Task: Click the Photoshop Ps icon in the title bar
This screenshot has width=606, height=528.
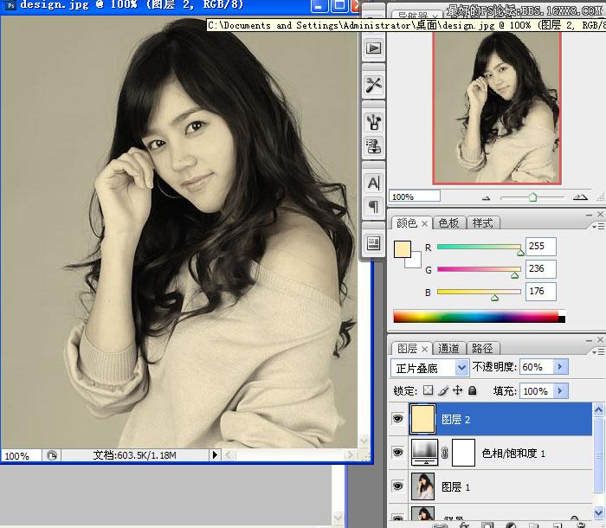Action: point(11,5)
